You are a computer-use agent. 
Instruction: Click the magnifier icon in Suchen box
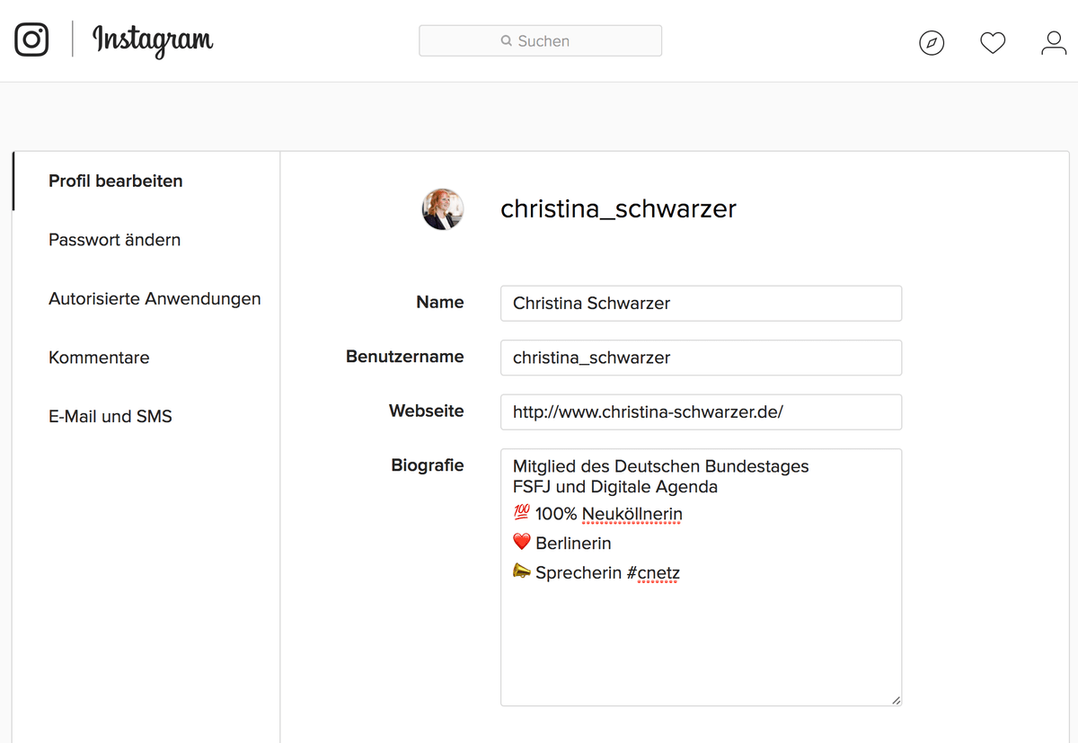pos(507,40)
